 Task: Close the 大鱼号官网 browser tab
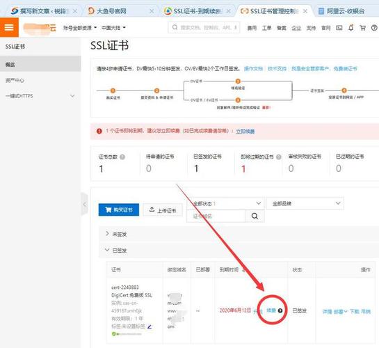point(152,11)
